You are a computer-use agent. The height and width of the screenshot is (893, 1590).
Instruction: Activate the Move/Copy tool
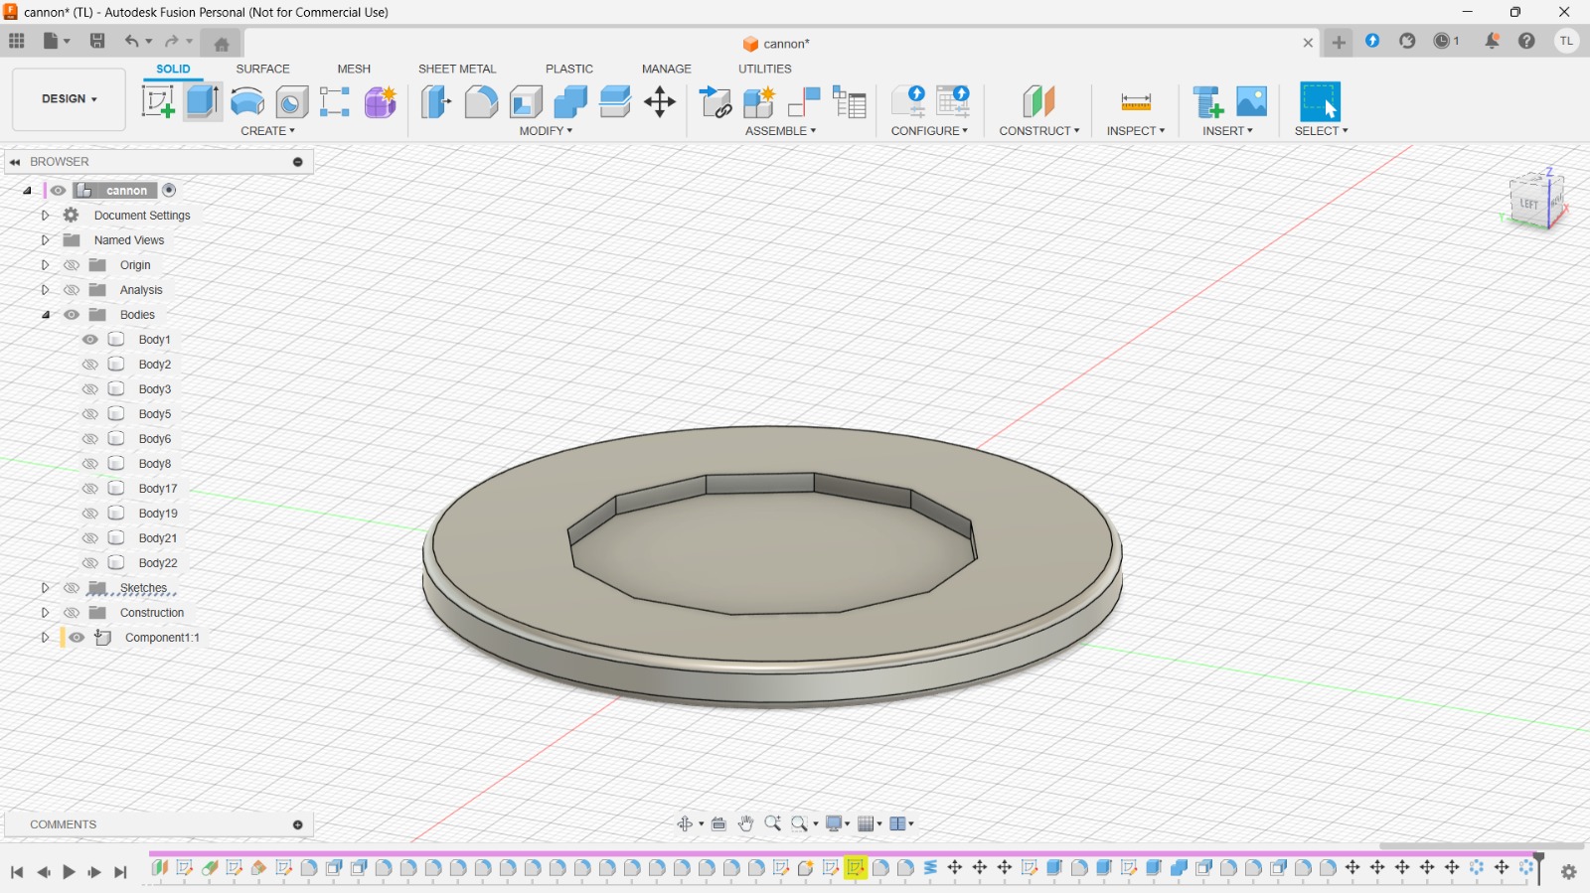pyautogui.click(x=660, y=102)
